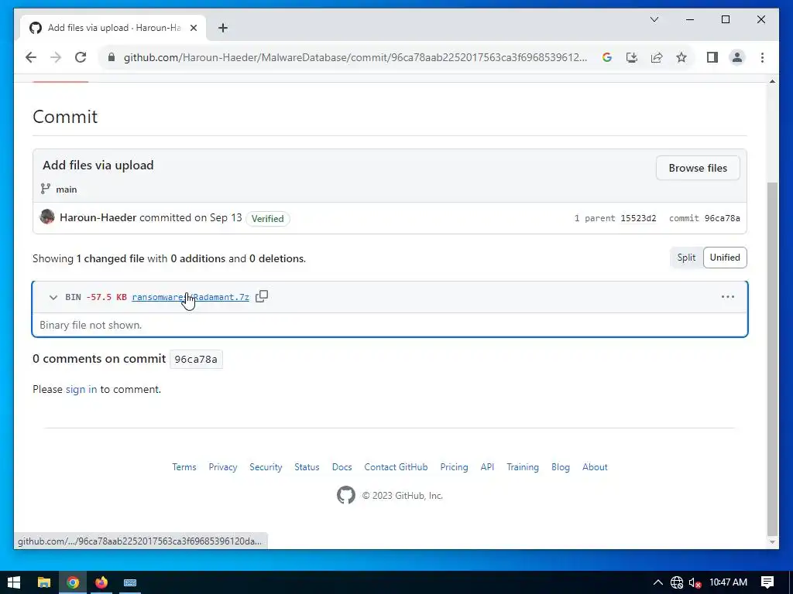Click the muted volume tray icon
Image resolution: width=793 pixels, height=594 pixels.
(x=695, y=582)
